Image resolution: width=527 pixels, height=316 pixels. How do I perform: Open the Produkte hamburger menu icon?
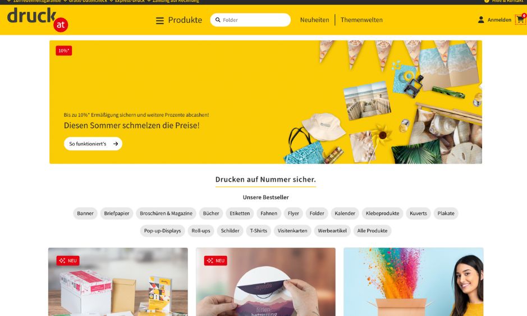159,21
